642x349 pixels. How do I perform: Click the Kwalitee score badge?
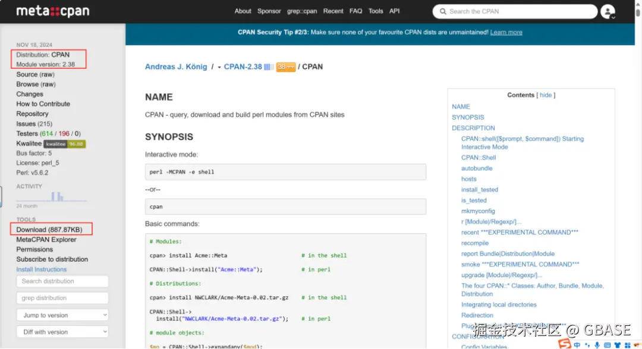[x=65, y=144]
